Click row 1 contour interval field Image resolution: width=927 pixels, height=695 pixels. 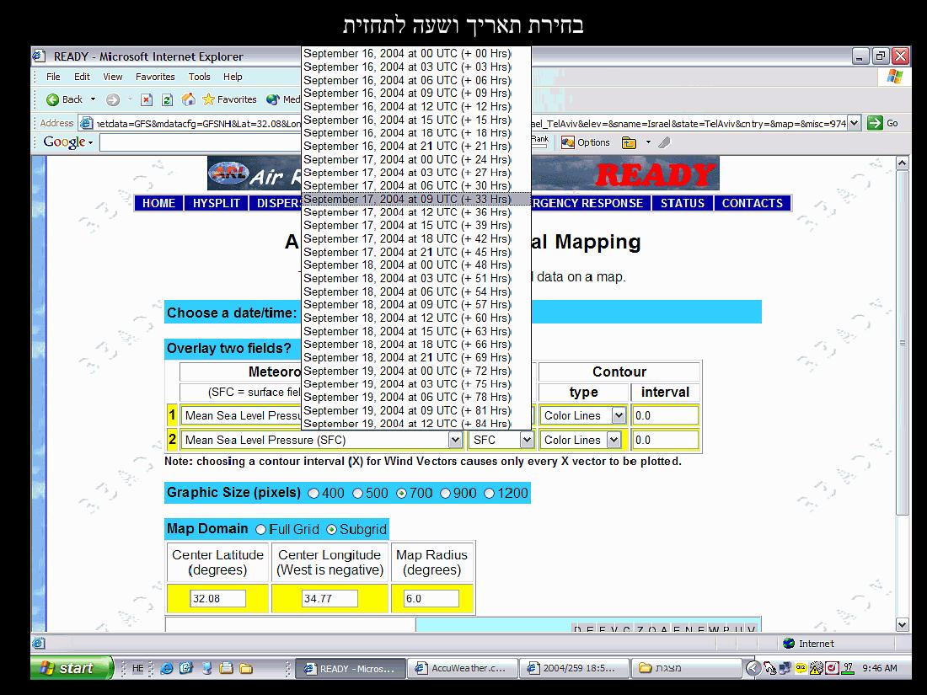point(665,415)
